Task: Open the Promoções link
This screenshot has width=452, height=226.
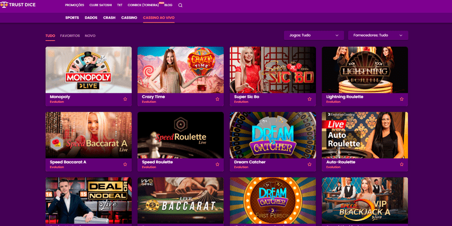Action: pyautogui.click(x=75, y=5)
